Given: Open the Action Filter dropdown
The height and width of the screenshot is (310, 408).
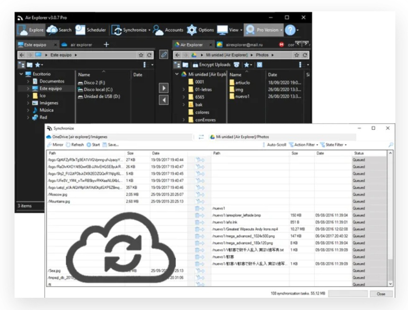Looking at the screenshot, I should coord(304,145).
